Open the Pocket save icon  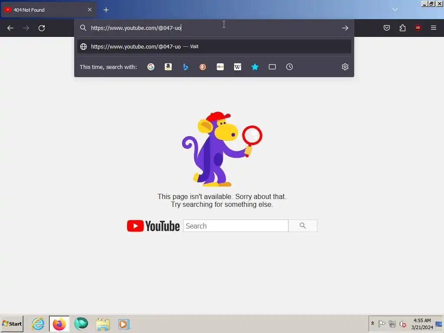coord(387,28)
